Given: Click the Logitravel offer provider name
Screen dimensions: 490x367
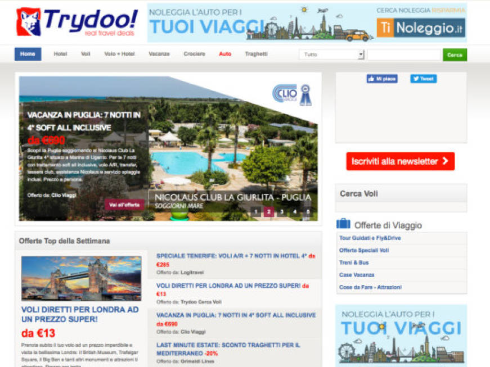Looking at the screenshot, I should pyautogui.click(x=192, y=273).
